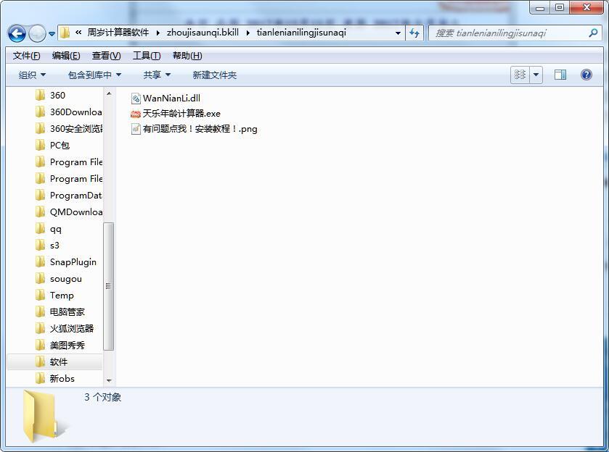Open the recent locations dropdown arrow
609x452 pixels.
coord(52,34)
